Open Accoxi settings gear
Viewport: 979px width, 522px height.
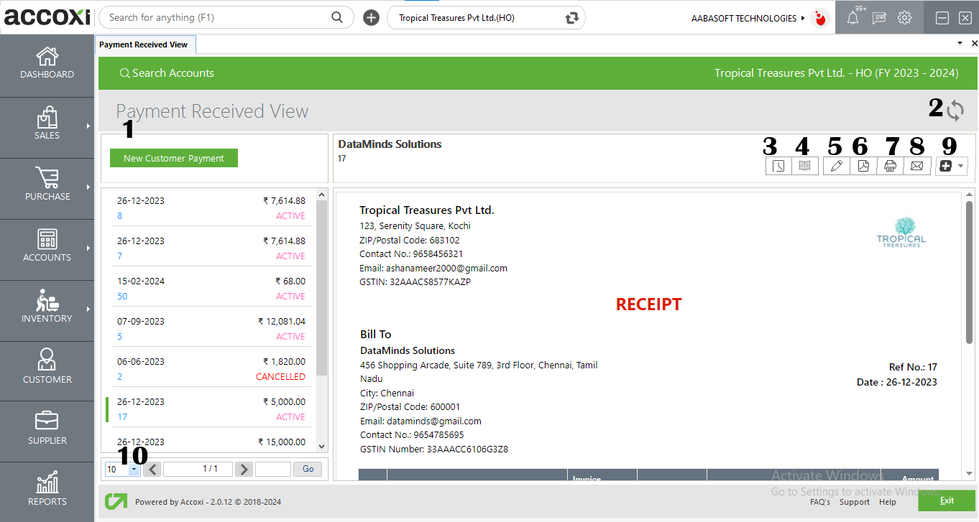(904, 17)
